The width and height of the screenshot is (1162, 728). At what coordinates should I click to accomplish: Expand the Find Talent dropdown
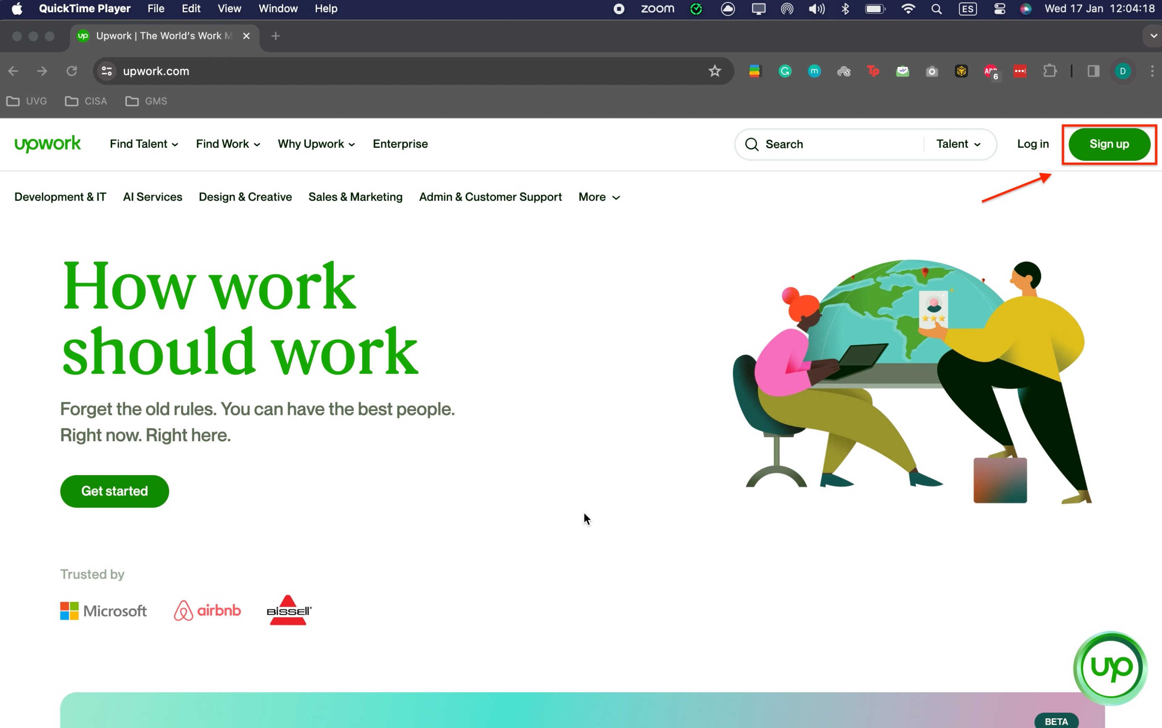tap(144, 144)
